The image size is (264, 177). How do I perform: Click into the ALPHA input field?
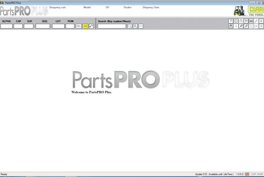[7, 26]
